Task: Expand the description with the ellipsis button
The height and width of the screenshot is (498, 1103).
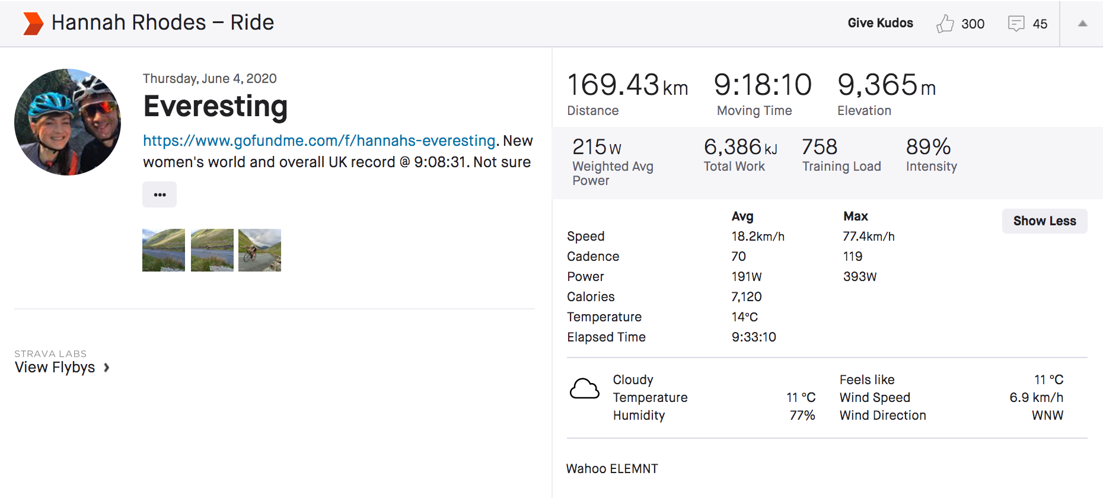Action: click(x=160, y=194)
